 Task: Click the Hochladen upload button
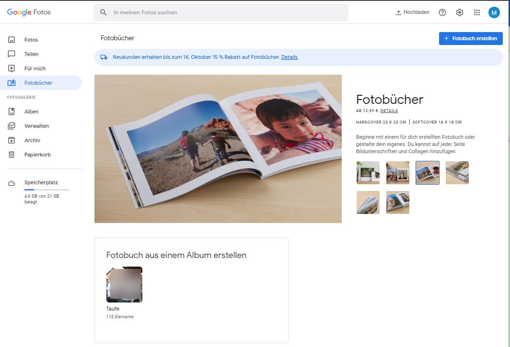click(412, 12)
